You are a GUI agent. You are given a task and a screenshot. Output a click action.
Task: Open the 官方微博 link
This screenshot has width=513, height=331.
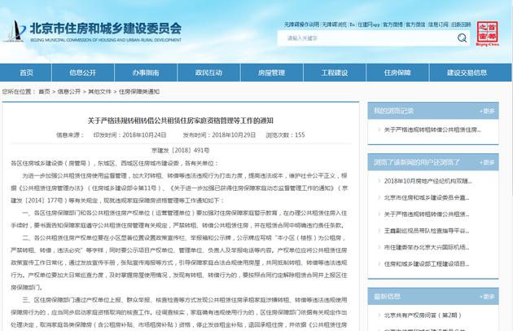392,24
